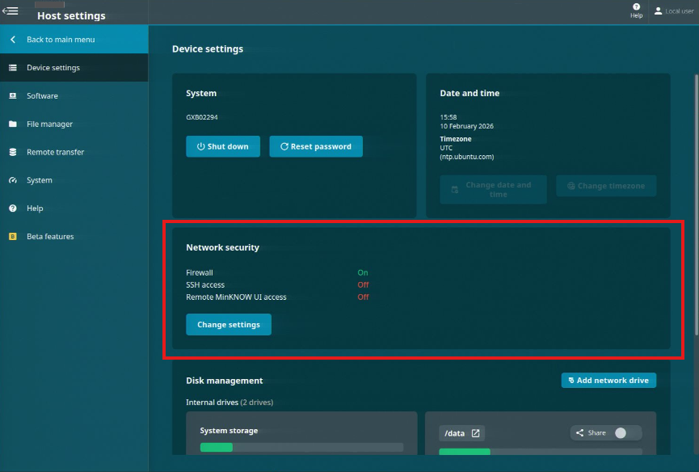The width and height of the screenshot is (699, 472).
Task: Open File manager using its folder icon
Action: pyautogui.click(x=11, y=124)
